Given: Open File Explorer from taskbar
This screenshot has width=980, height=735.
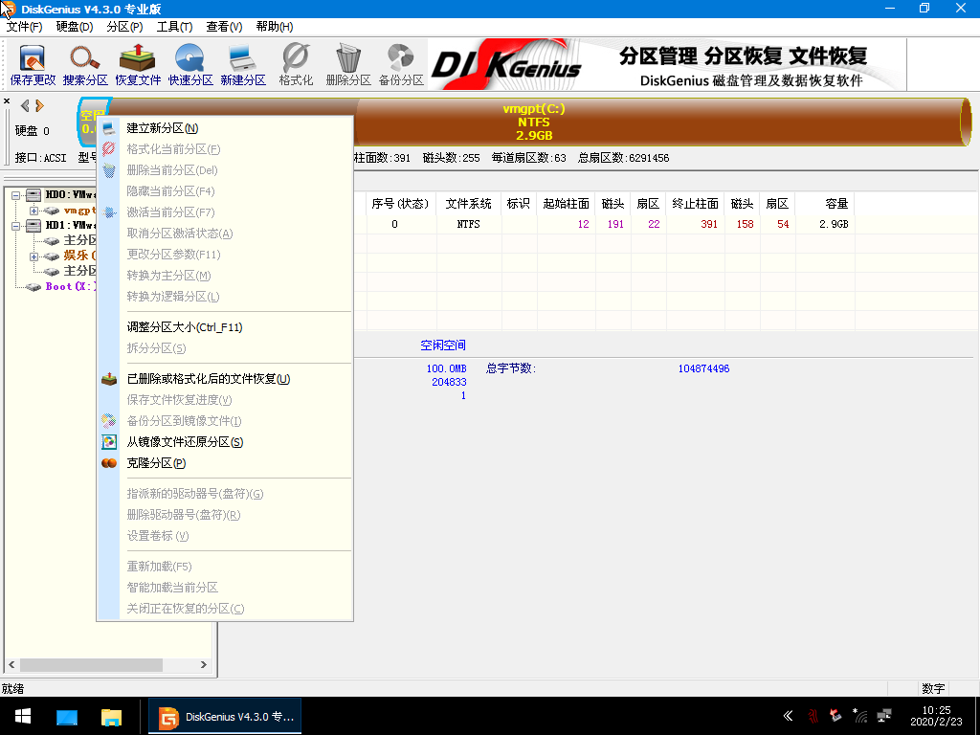Looking at the screenshot, I should [112, 716].
